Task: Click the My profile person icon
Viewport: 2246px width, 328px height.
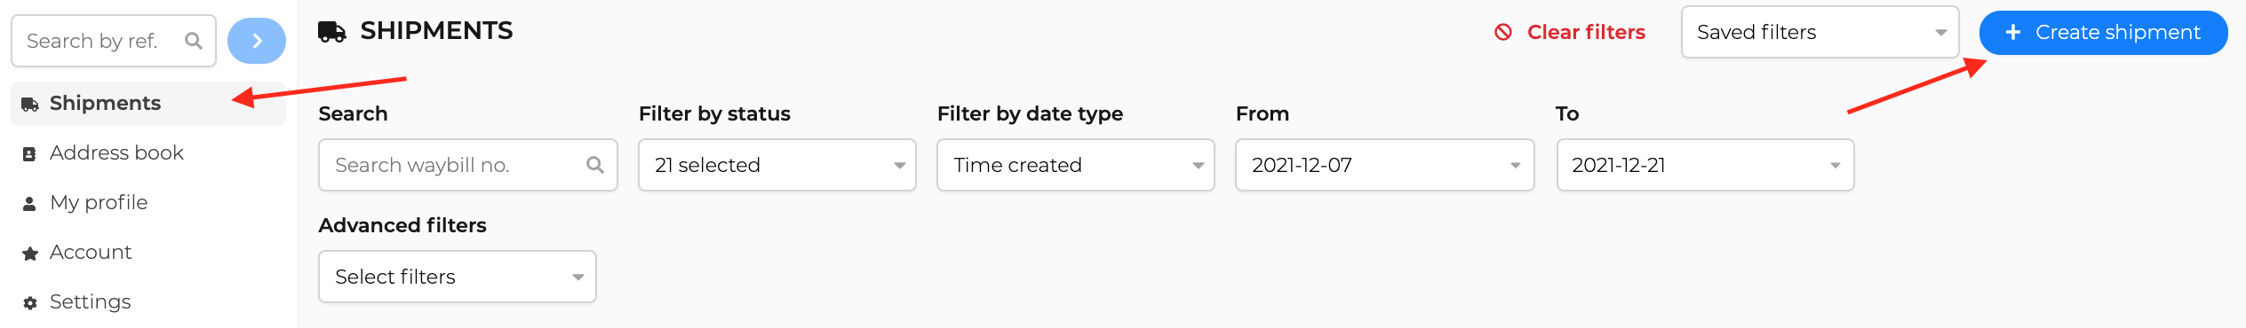Action: pos(29,204)
